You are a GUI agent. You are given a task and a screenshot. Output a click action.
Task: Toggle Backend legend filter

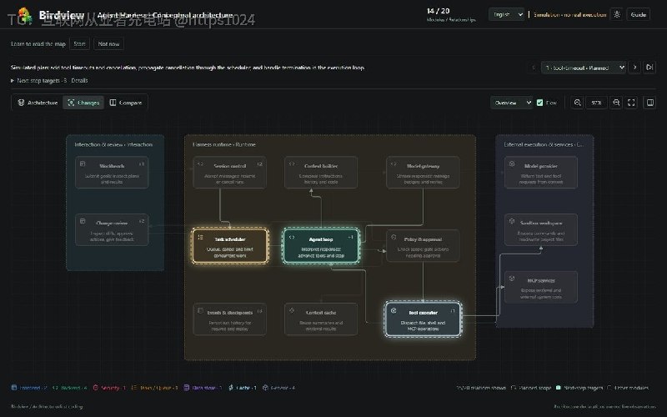(x=70, y=388)
